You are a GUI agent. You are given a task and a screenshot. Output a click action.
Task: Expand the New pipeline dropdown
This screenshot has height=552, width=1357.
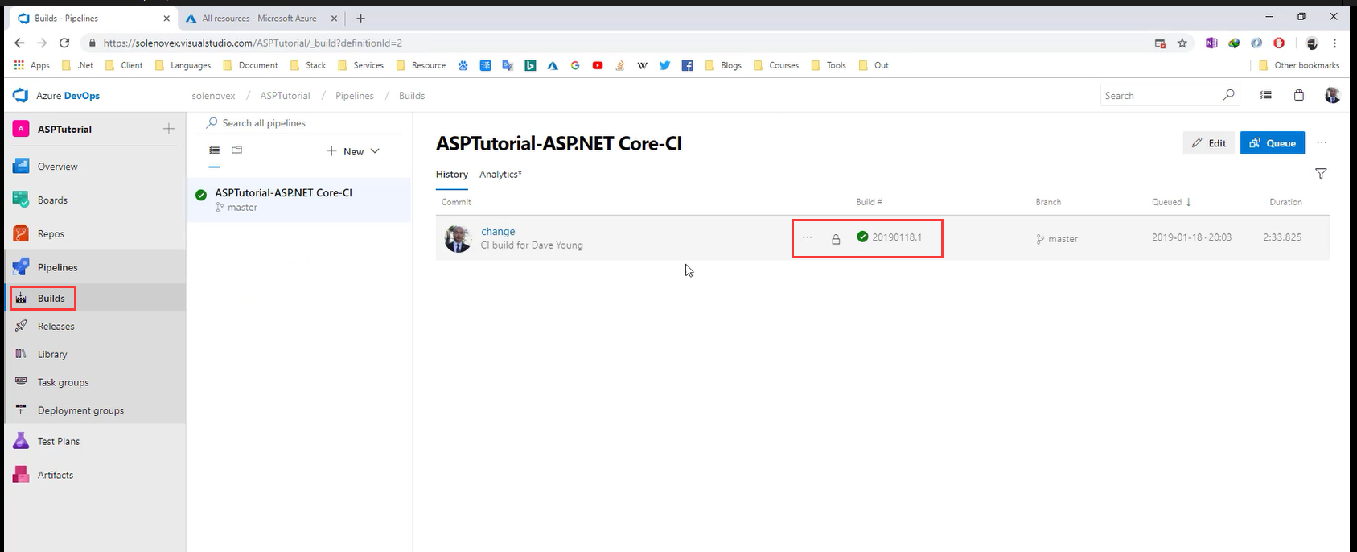point(353,151)
